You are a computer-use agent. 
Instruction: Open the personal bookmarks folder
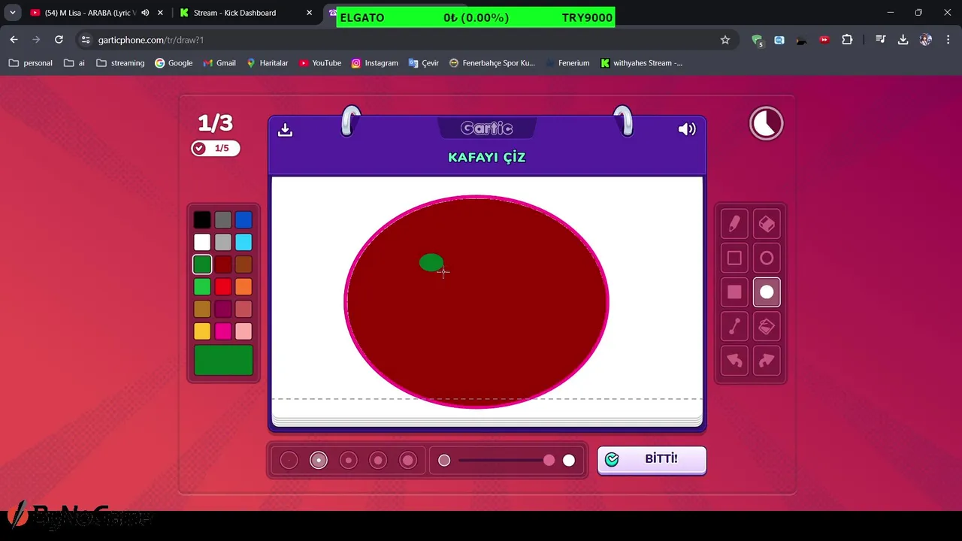coord(31,63)
